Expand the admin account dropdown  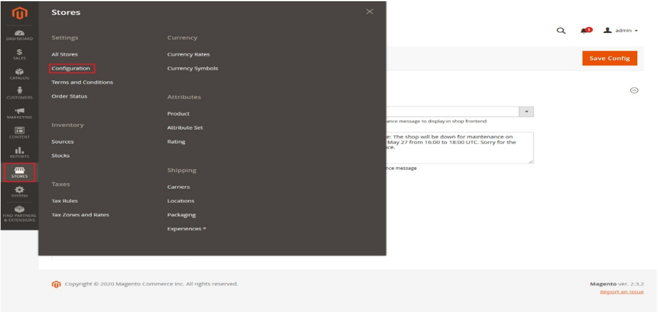tap(621, 31)
